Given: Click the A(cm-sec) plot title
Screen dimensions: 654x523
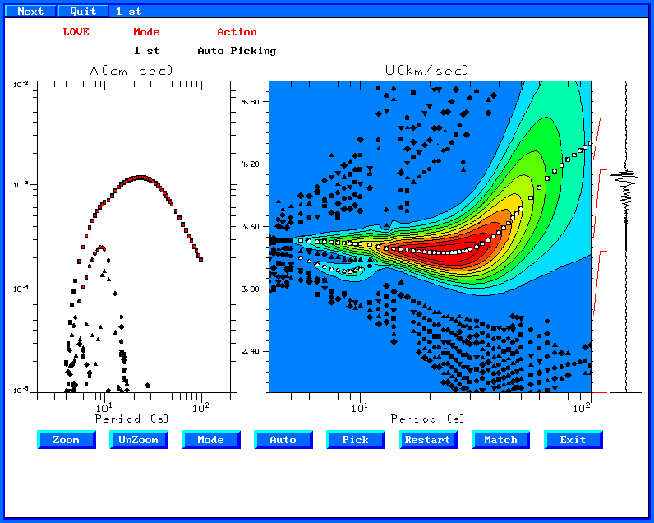Looking at the screenshot, I should [x=131, y=71].
